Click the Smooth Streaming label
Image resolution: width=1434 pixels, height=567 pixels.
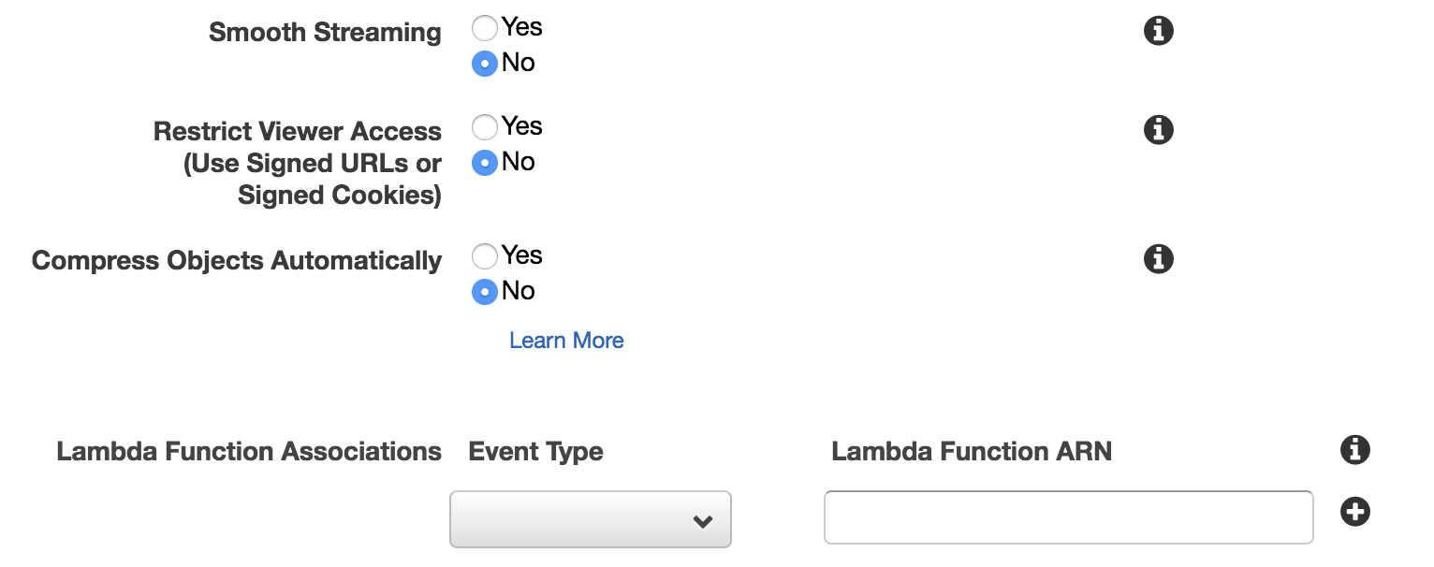[325, 33]
